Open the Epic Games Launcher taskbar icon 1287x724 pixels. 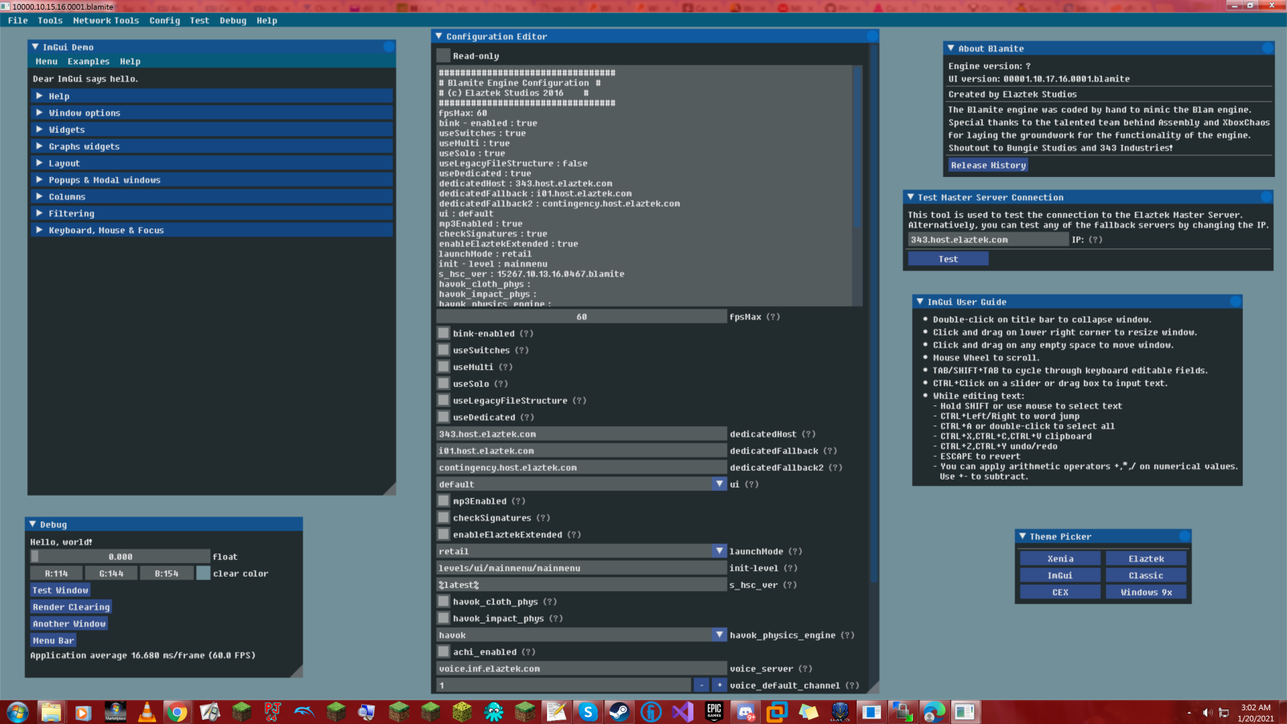point(714,712)
